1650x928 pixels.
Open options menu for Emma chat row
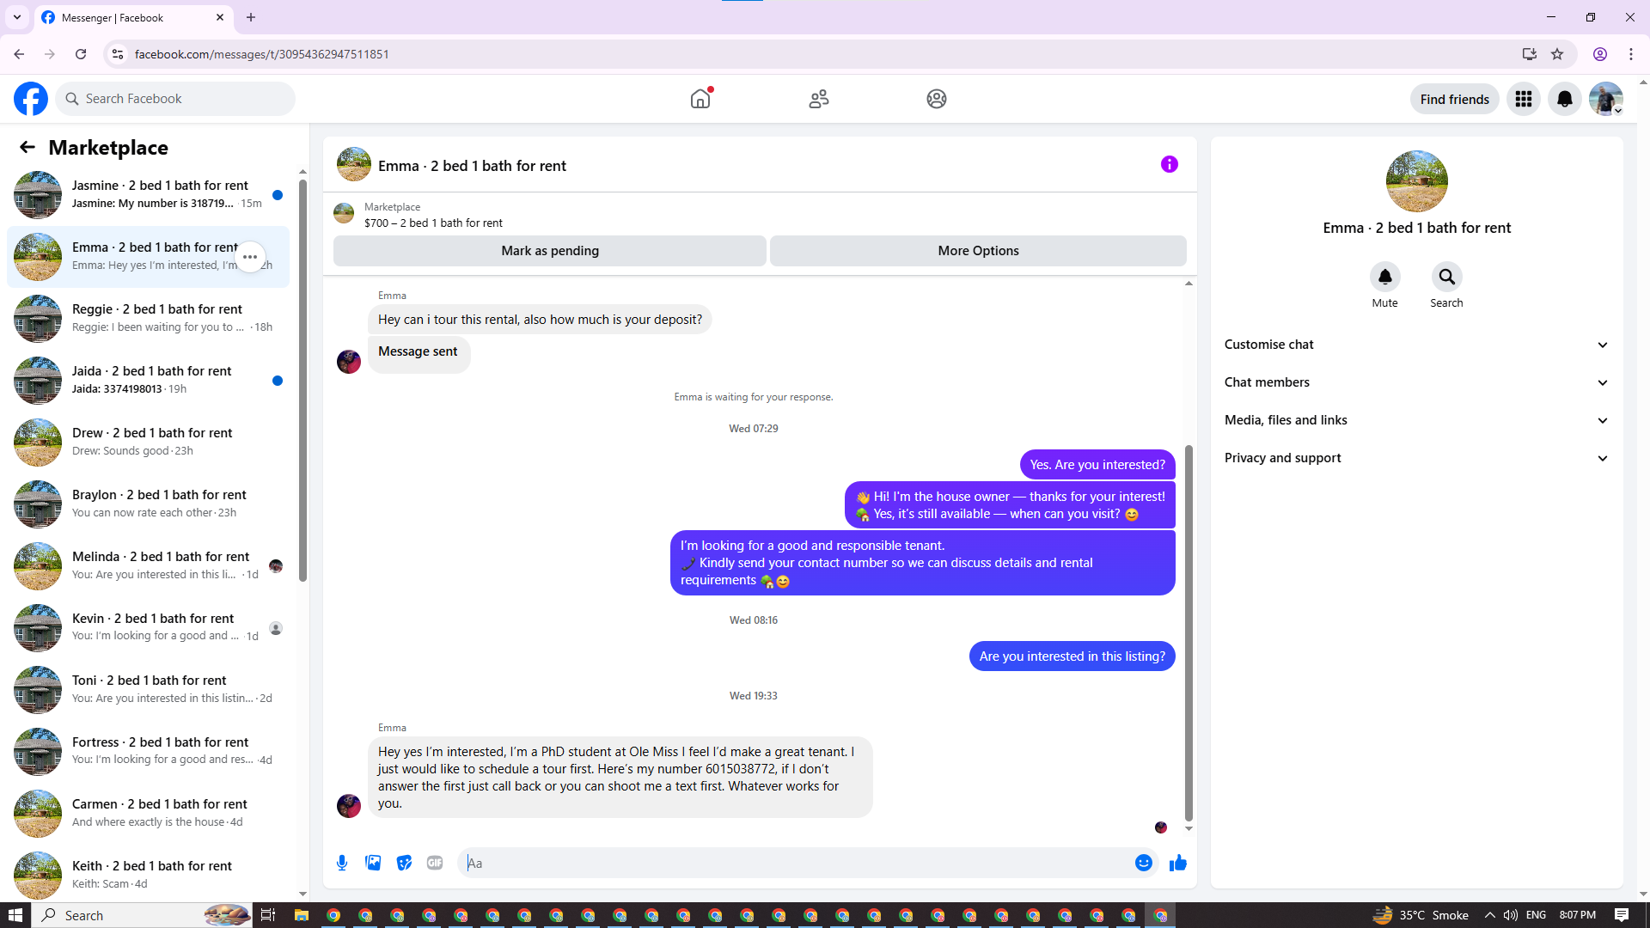(250, 257)
